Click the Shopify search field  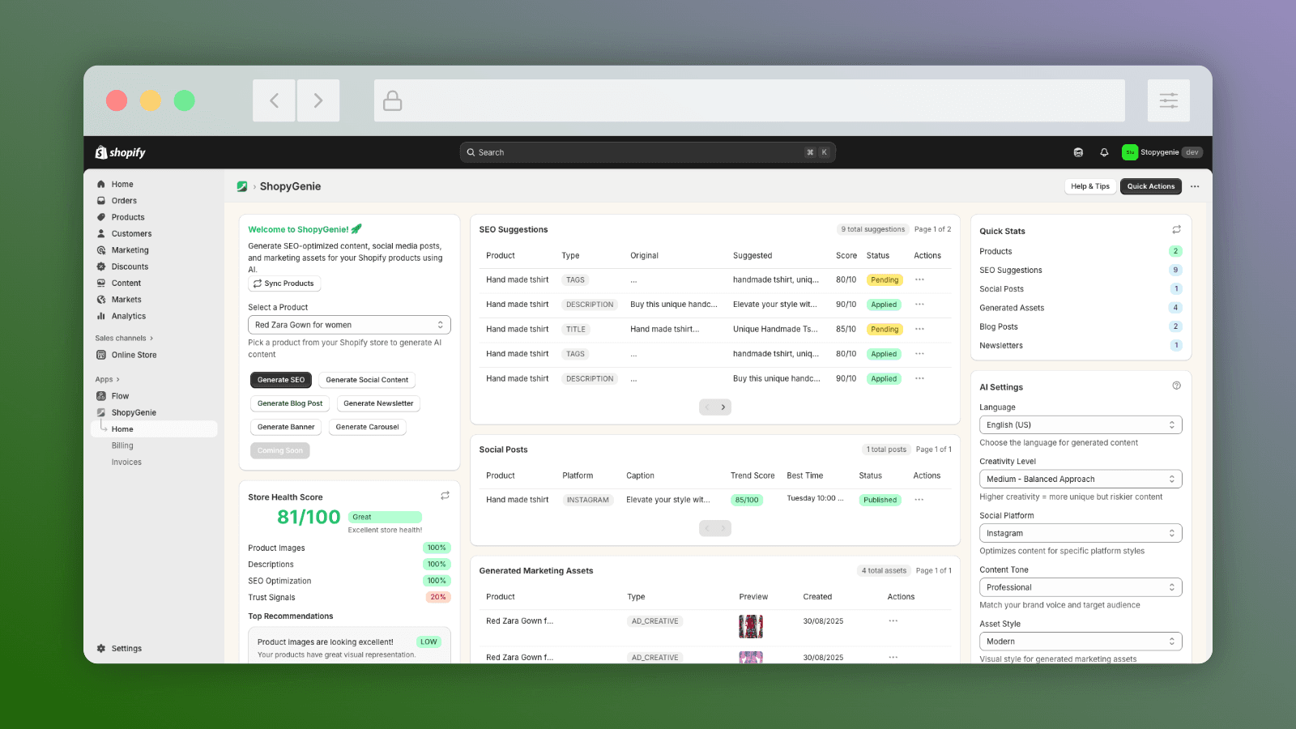coord(648,152)
